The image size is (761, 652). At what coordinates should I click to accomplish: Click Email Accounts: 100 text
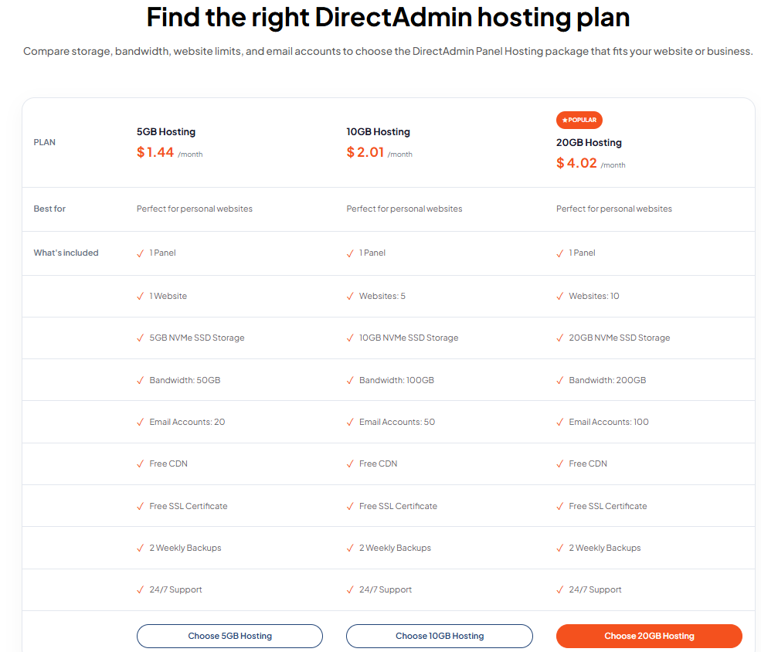pos(609,422)
